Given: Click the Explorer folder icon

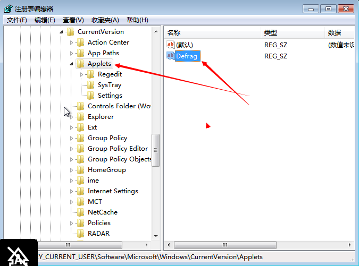Looking at the screenshot, I should 80,117.
